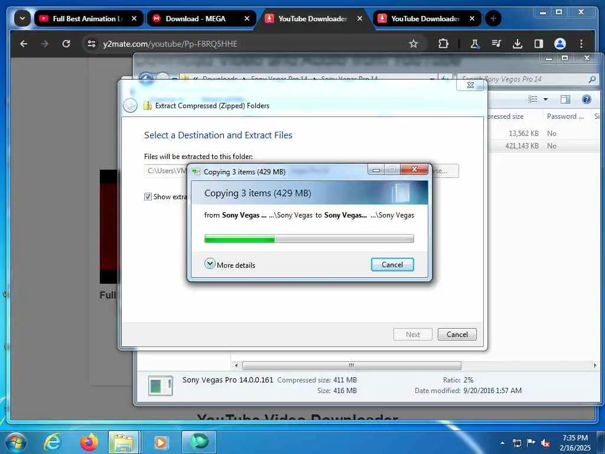Cancel the Extract Compressed Folders wizard
Viewport: 605px width, 454px height.
click(457, 335)
